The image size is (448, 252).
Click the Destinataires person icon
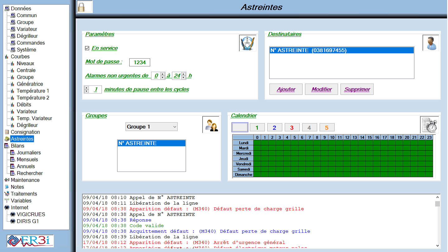coord(431,43)
